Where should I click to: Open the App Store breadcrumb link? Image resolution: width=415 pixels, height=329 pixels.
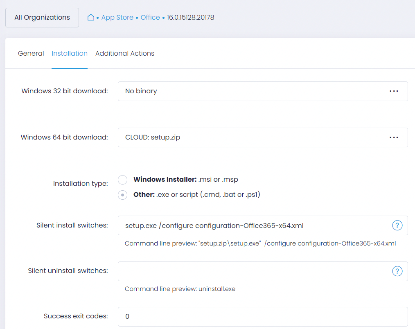coord(117,17)
